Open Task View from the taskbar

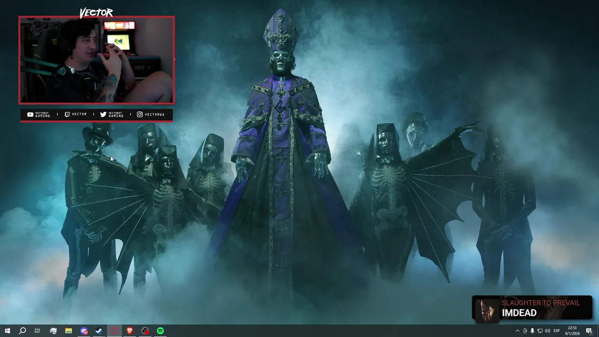(37, 331)
